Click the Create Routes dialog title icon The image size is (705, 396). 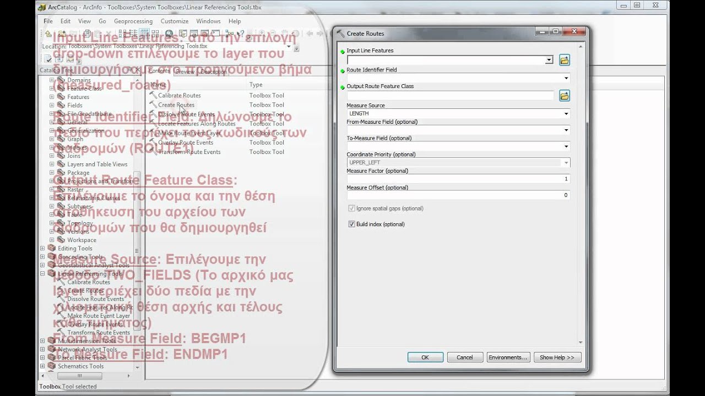(340, 34)
